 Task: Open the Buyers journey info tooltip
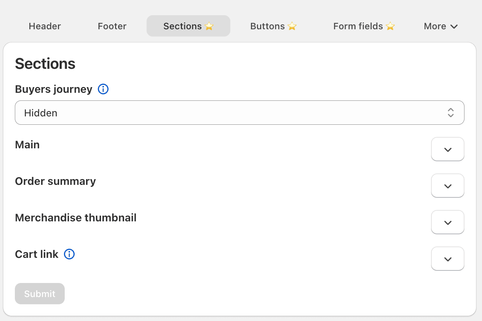103,89
